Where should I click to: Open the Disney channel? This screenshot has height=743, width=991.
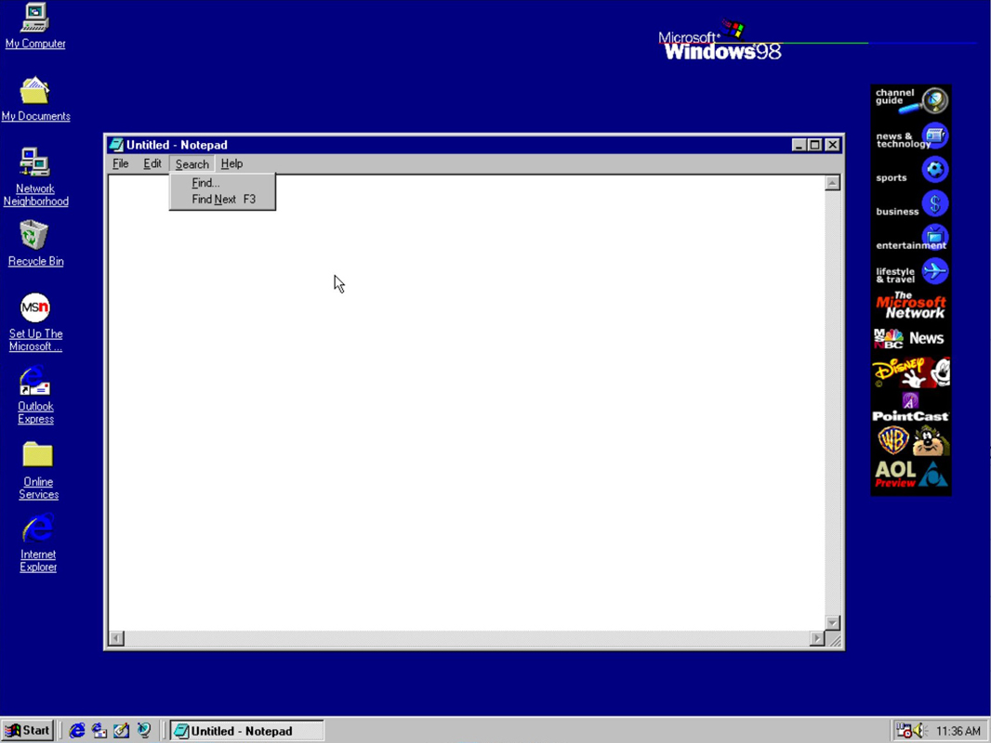point(911,372)
